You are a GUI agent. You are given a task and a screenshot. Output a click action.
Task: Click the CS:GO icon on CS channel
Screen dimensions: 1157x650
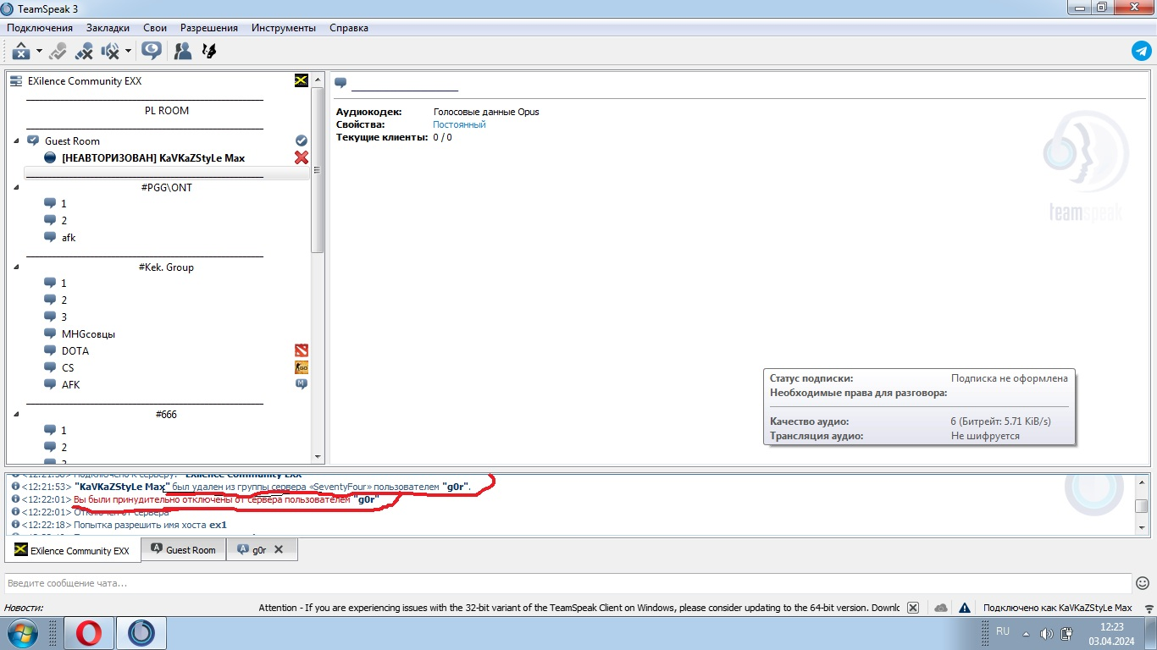[301, 367]
